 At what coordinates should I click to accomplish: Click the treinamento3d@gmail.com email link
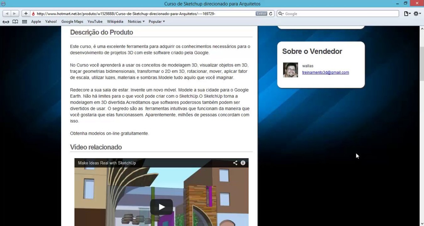[x=325, y=73]
